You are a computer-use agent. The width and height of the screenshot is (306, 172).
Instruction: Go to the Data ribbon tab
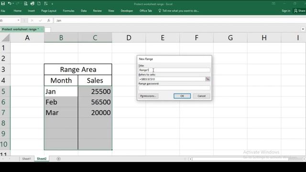[84, 11]
